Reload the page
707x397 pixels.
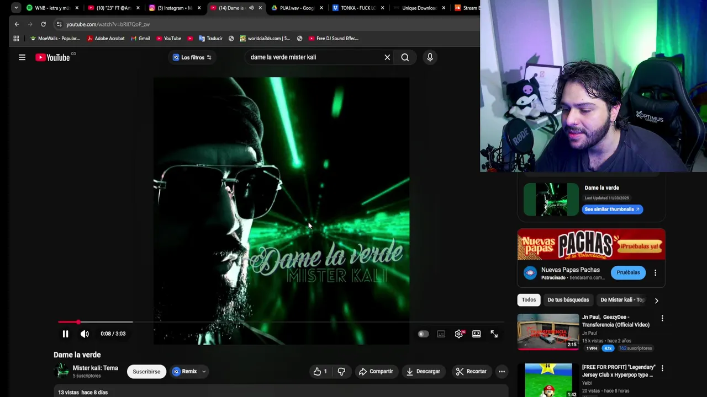tap(43, 24)
